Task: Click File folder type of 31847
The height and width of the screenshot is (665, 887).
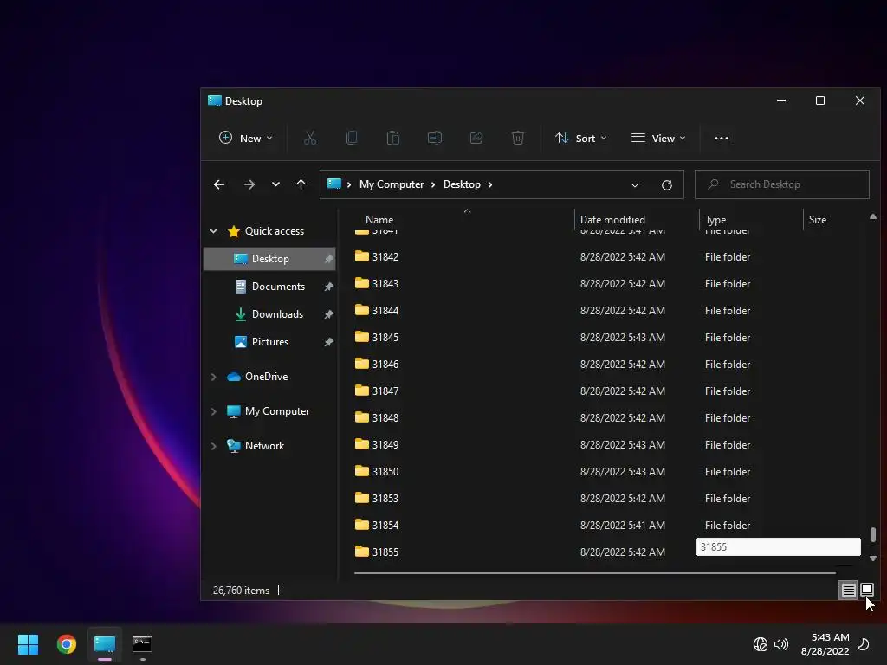Action: (x=728, y=391)
